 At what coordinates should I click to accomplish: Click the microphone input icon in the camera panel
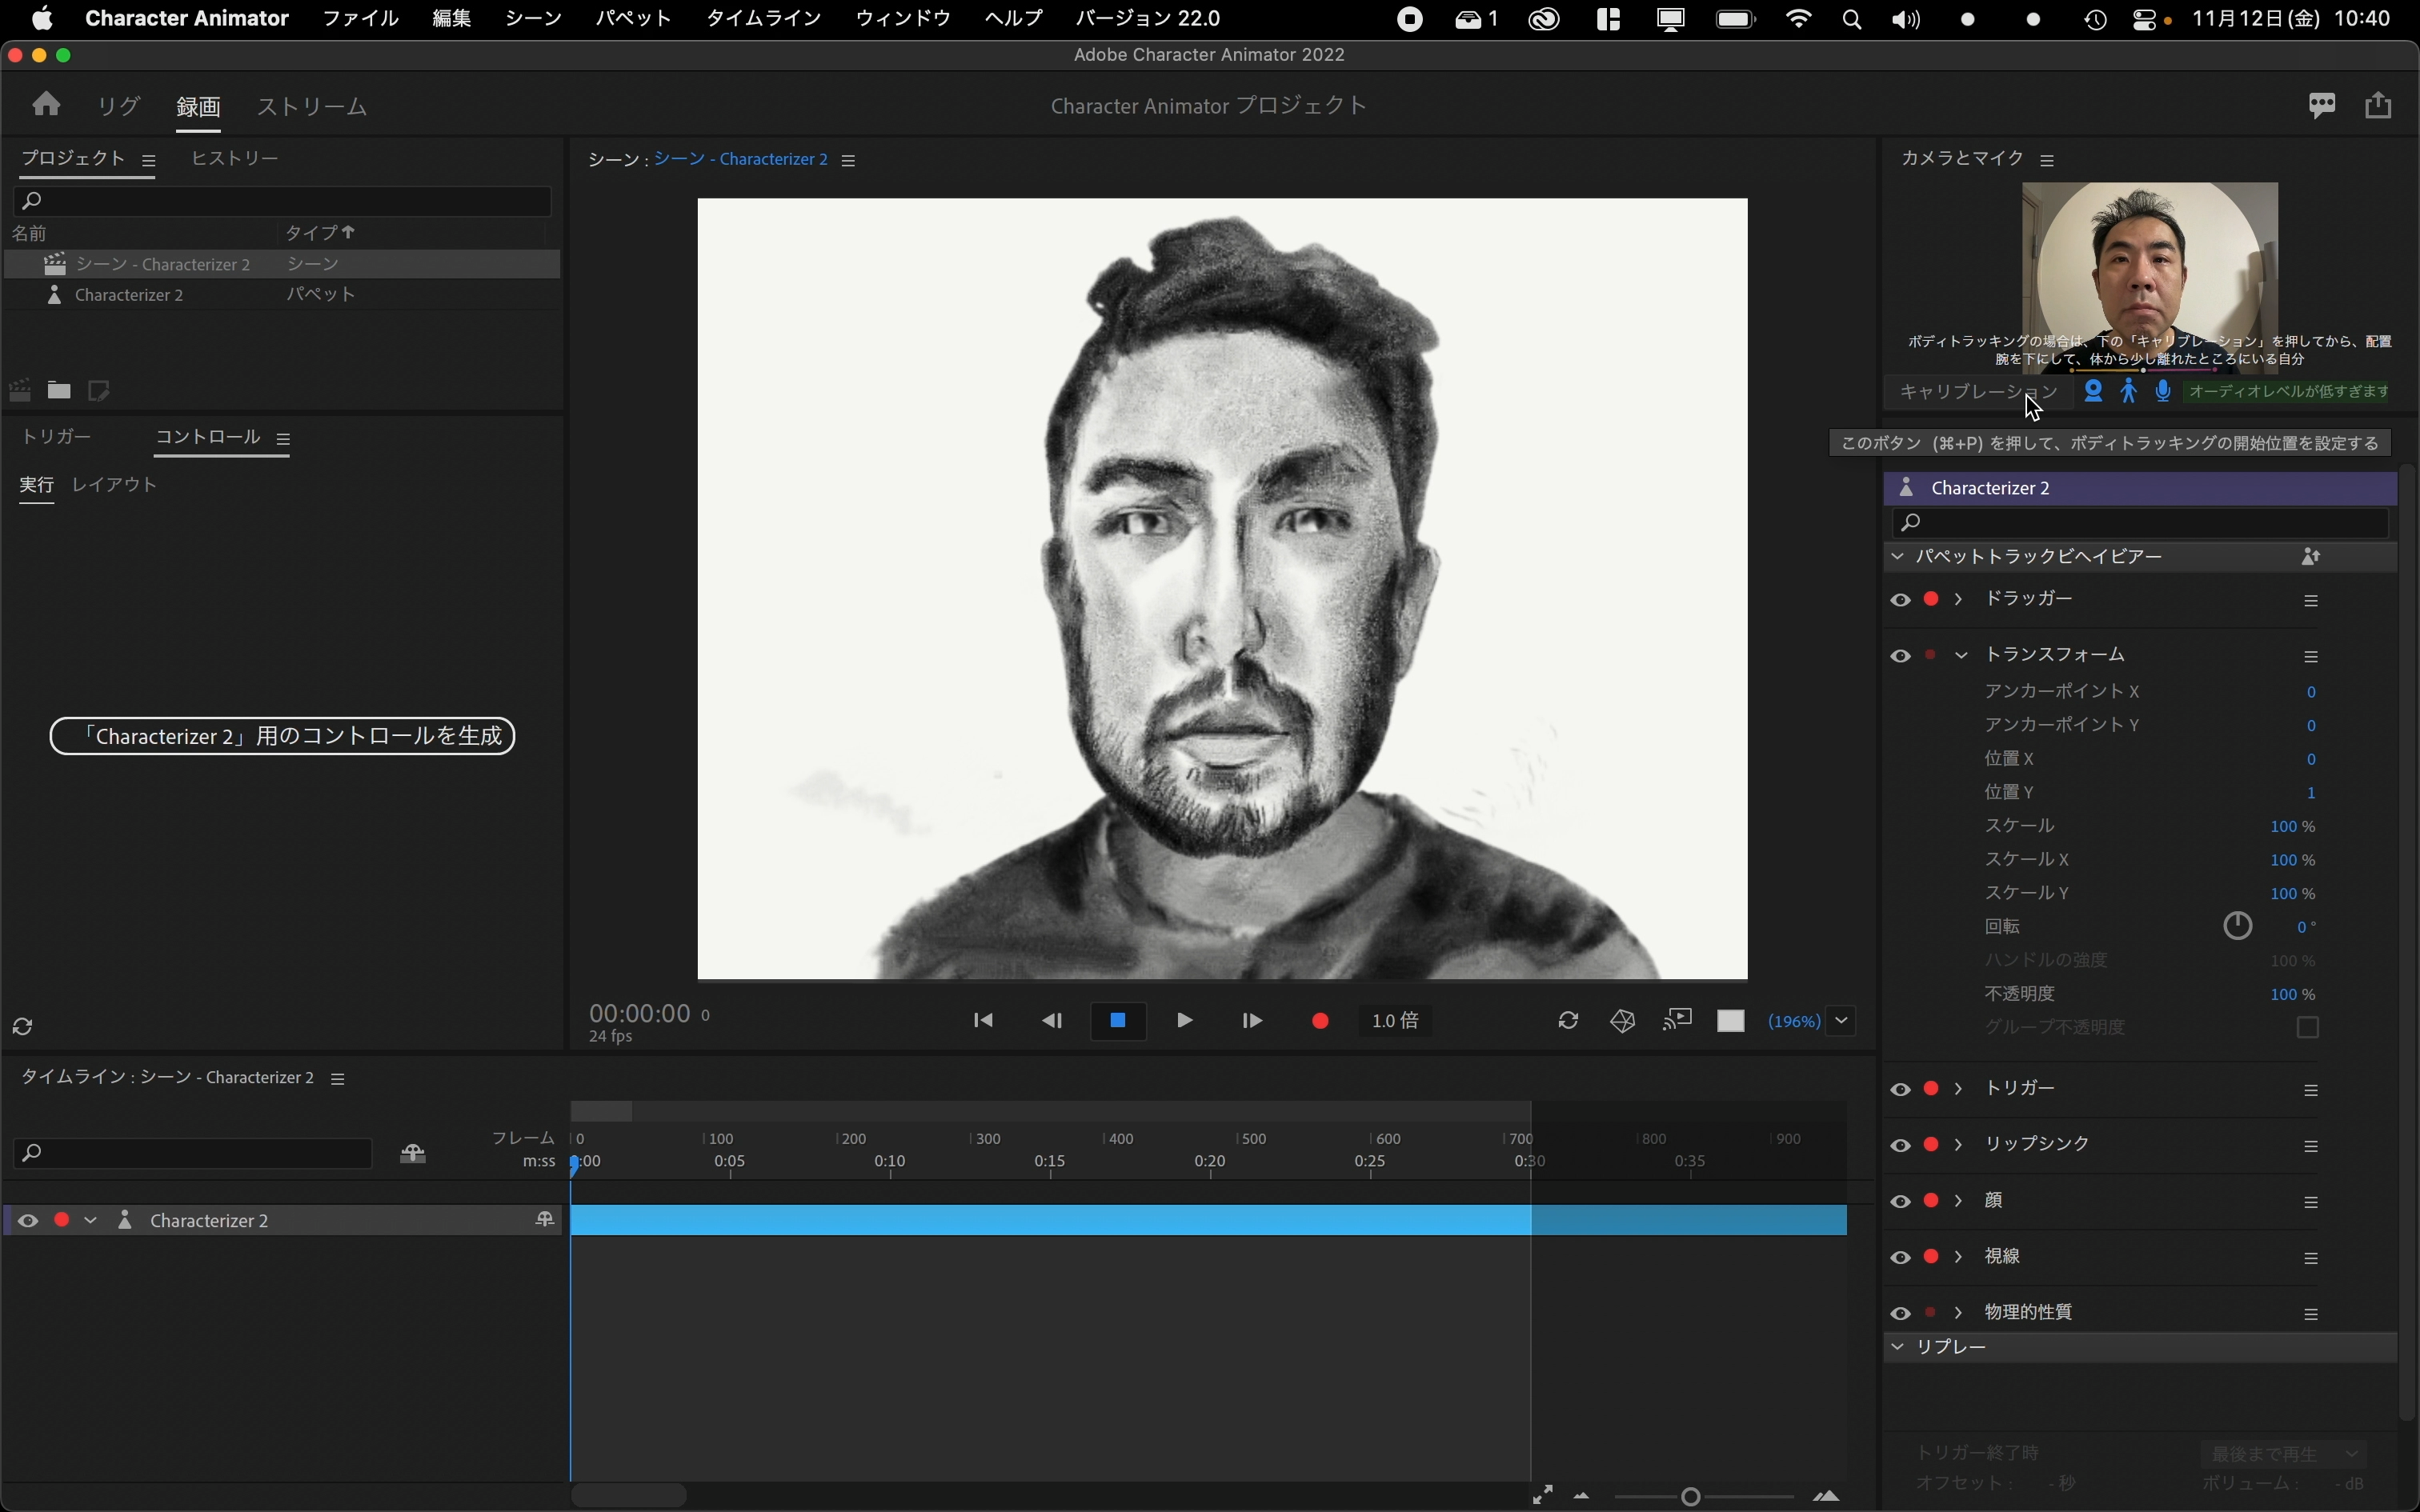pos(2163,392)
